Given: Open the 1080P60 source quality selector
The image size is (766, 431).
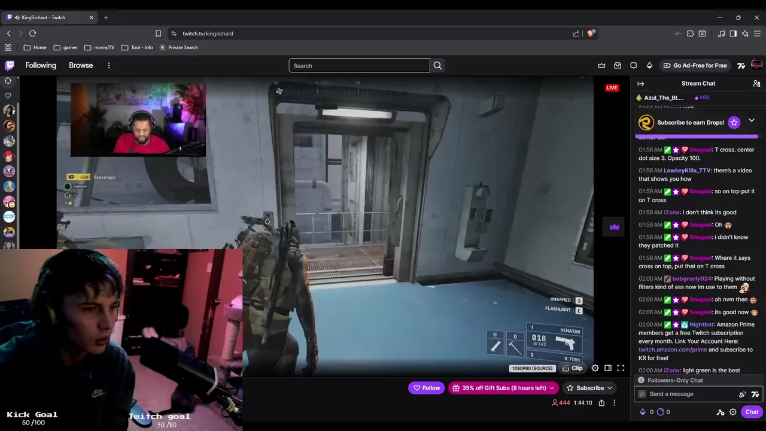Looking at the screenshot, I should pyautogui.click(x=532, y=368).
